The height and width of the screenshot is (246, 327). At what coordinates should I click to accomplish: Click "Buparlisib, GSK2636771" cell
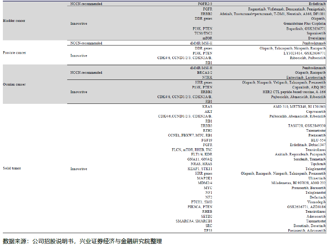(x=306, y=29)
